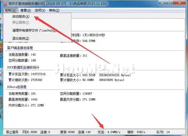
Task: Click the 空闲分配数量 value 134987
Action: tap(87, 94)
